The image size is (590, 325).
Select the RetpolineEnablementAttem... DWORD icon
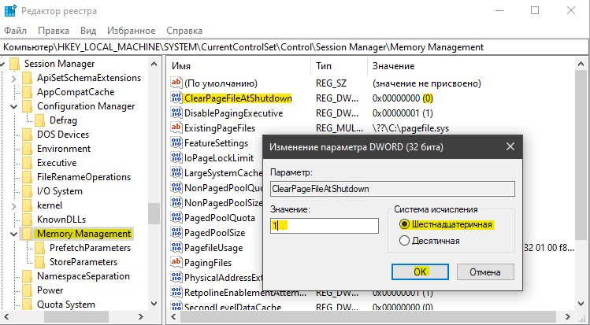point(176,292)
